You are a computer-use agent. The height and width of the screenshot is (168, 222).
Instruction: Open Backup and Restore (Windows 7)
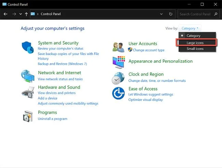(x=62, y=64)
